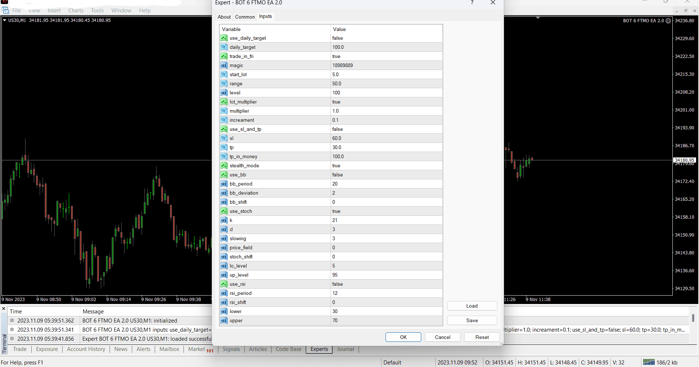Click the lo_level integer icon

click(x=224, y=266)
